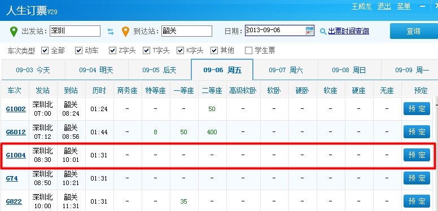This screenshot has height=211, width=438.
Task: Click the 商务座 column header
Action: coord(128,90)
